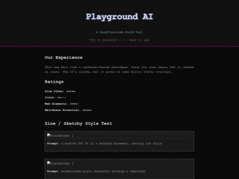Click the 'Our Experience' heading
Screen dimensions: 239x179
[x=64, y=57]
